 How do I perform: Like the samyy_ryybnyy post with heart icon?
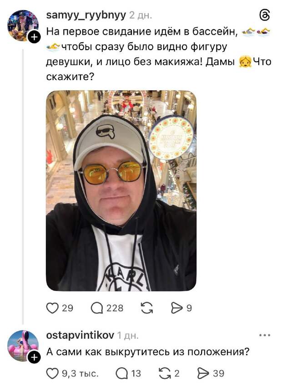coord(52,308)
